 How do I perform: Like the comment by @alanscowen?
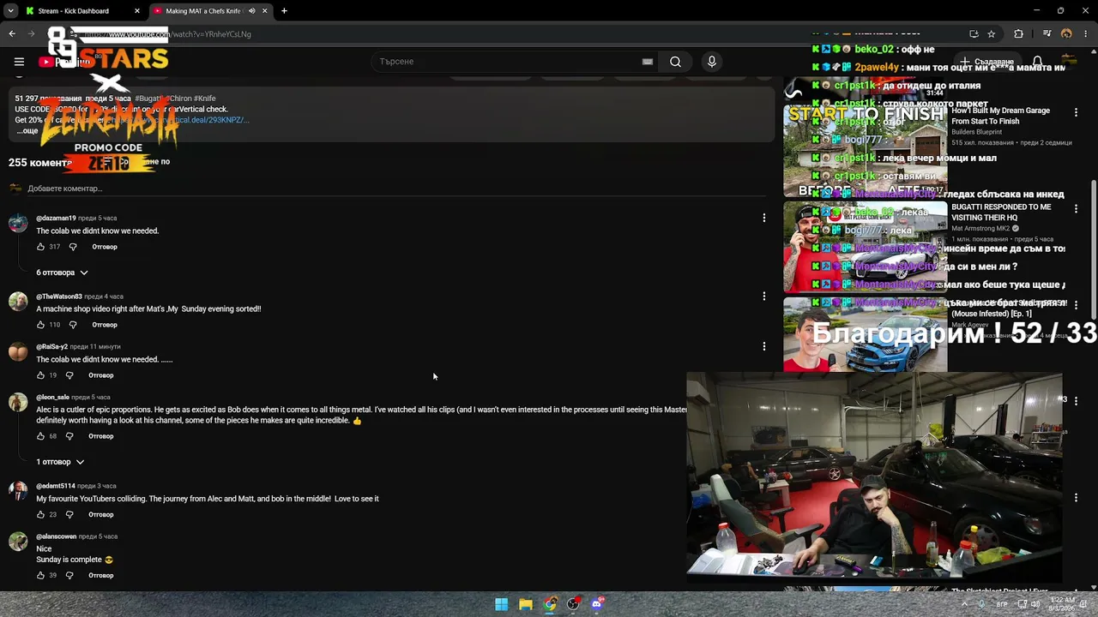pyautogui.click(x=40, y=576)
